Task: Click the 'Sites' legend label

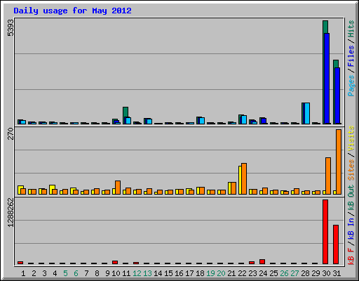Action: pos(351,170)
